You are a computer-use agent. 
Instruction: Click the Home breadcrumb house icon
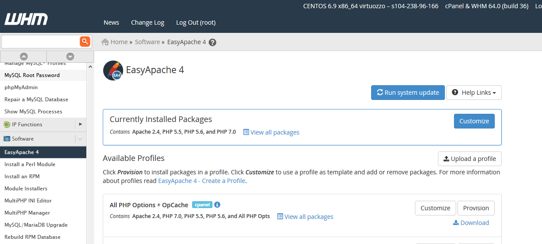click(105, 42)
